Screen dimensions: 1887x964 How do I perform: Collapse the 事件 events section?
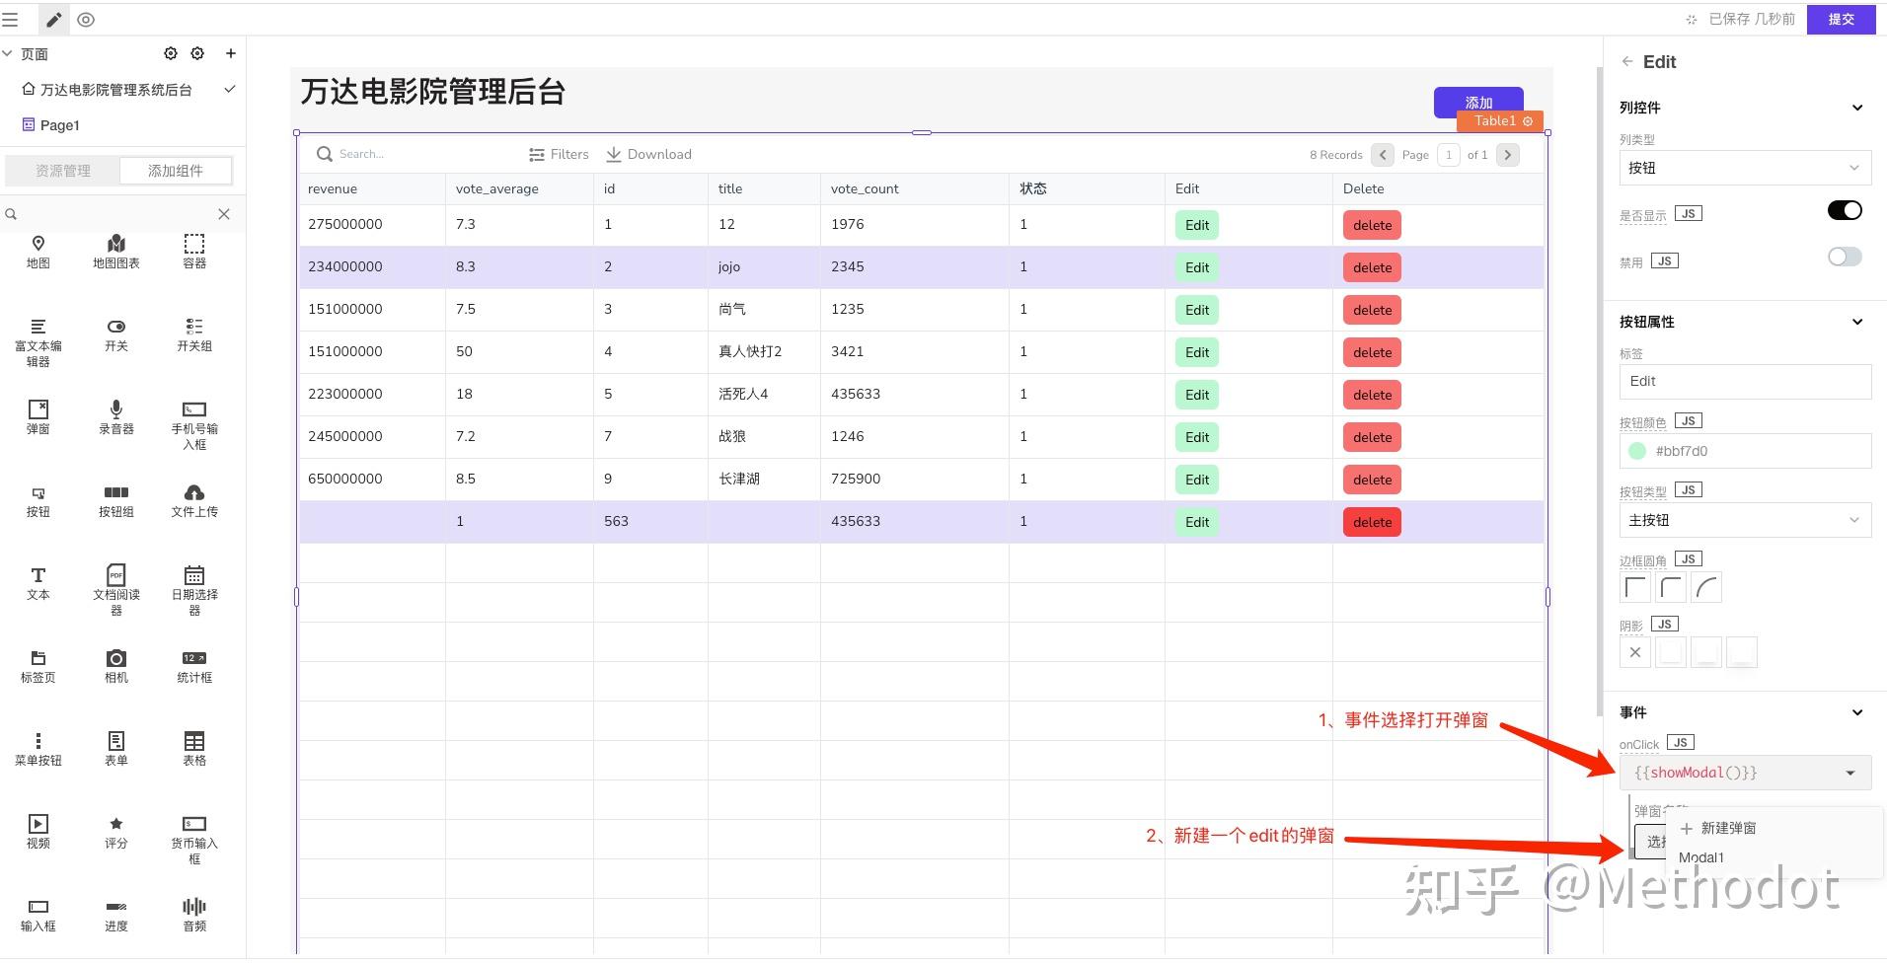tap(1857, 712)
